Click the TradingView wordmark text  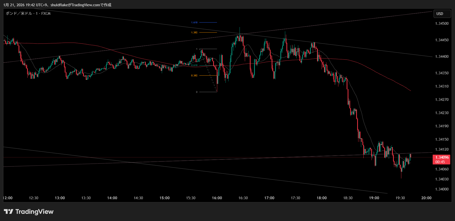(34, 212)
